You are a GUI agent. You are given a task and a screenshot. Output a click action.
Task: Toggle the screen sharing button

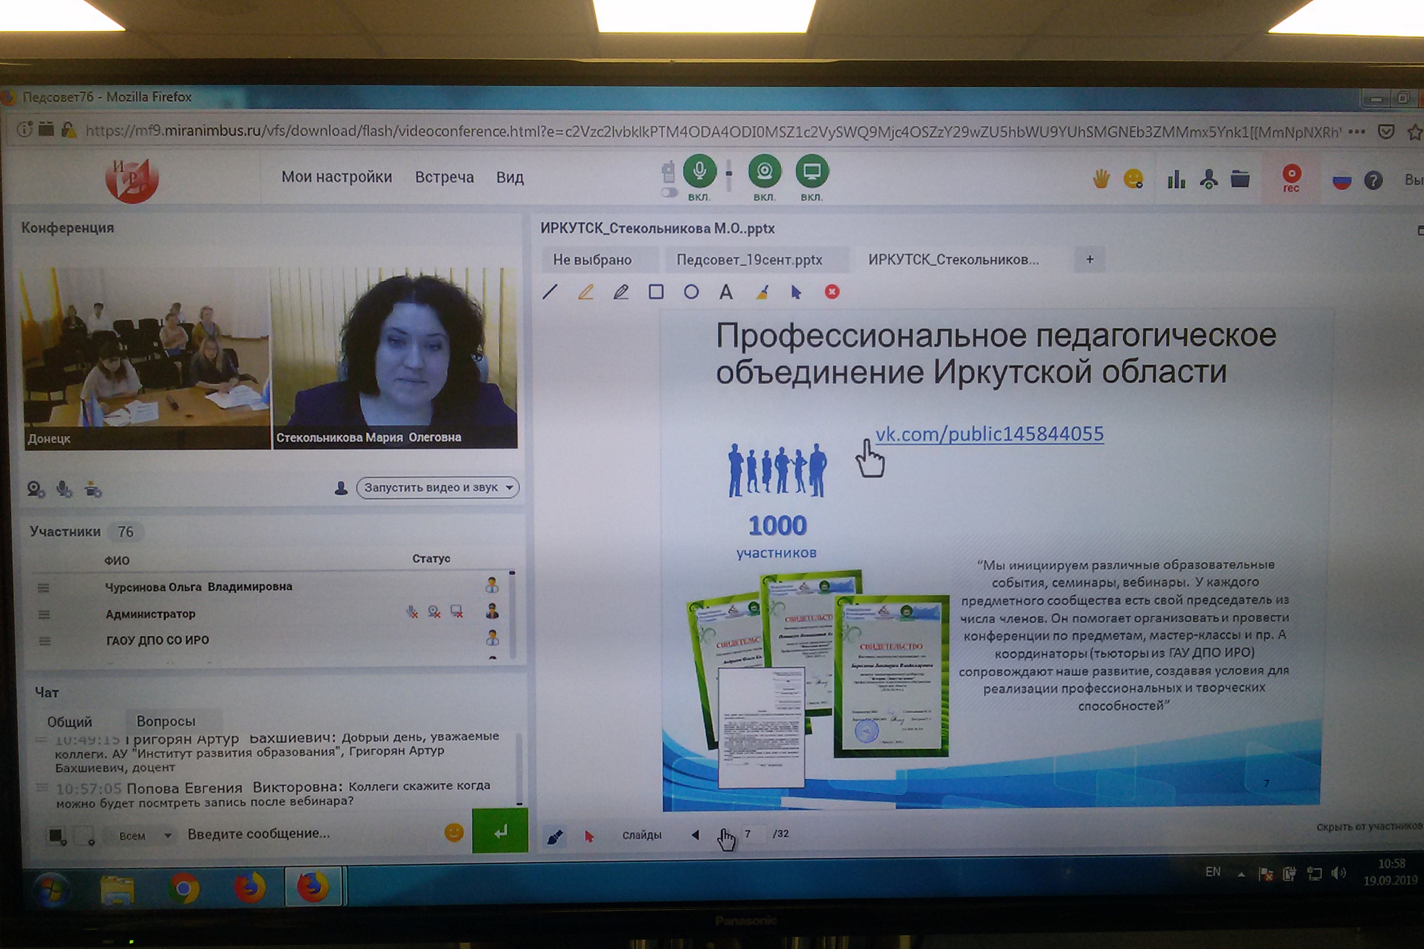point(812,171)
